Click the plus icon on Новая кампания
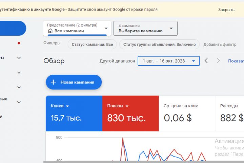This screenshot has width=244, height=163. (53, 82)
